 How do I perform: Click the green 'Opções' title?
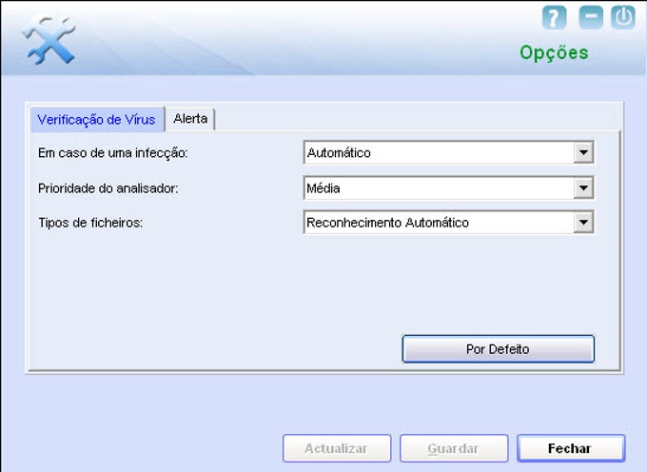554,53
